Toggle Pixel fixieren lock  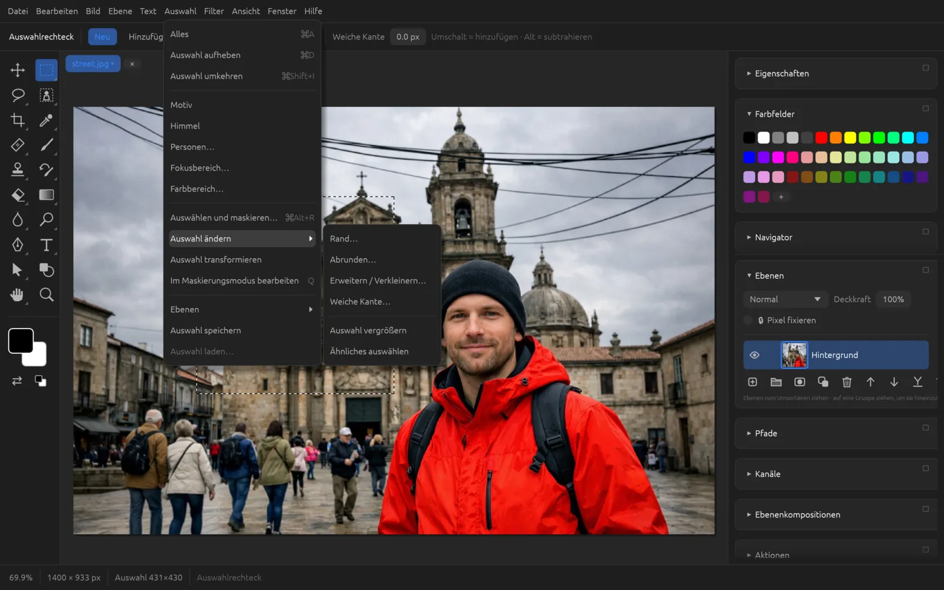tap(748, 320)
